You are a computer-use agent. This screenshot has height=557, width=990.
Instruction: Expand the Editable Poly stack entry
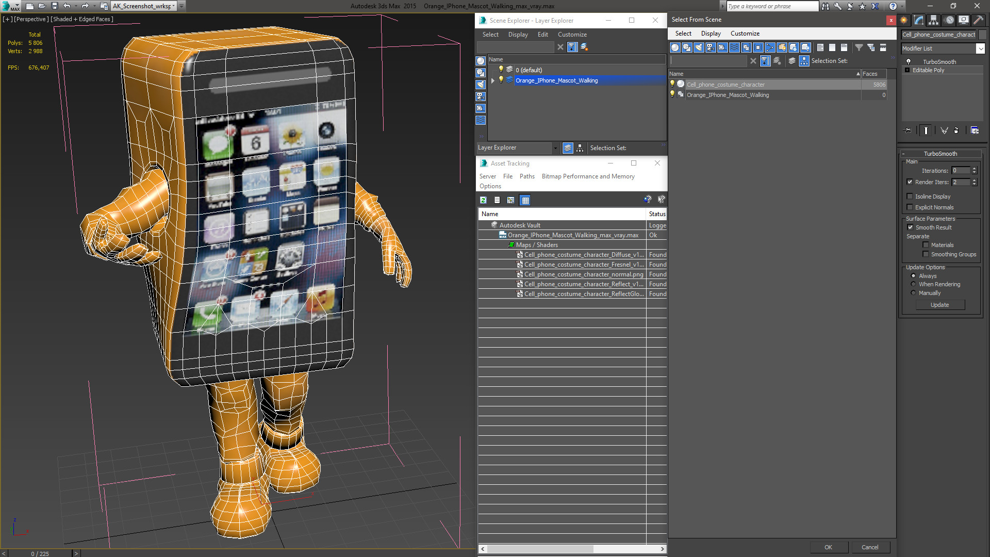point(907,70)
